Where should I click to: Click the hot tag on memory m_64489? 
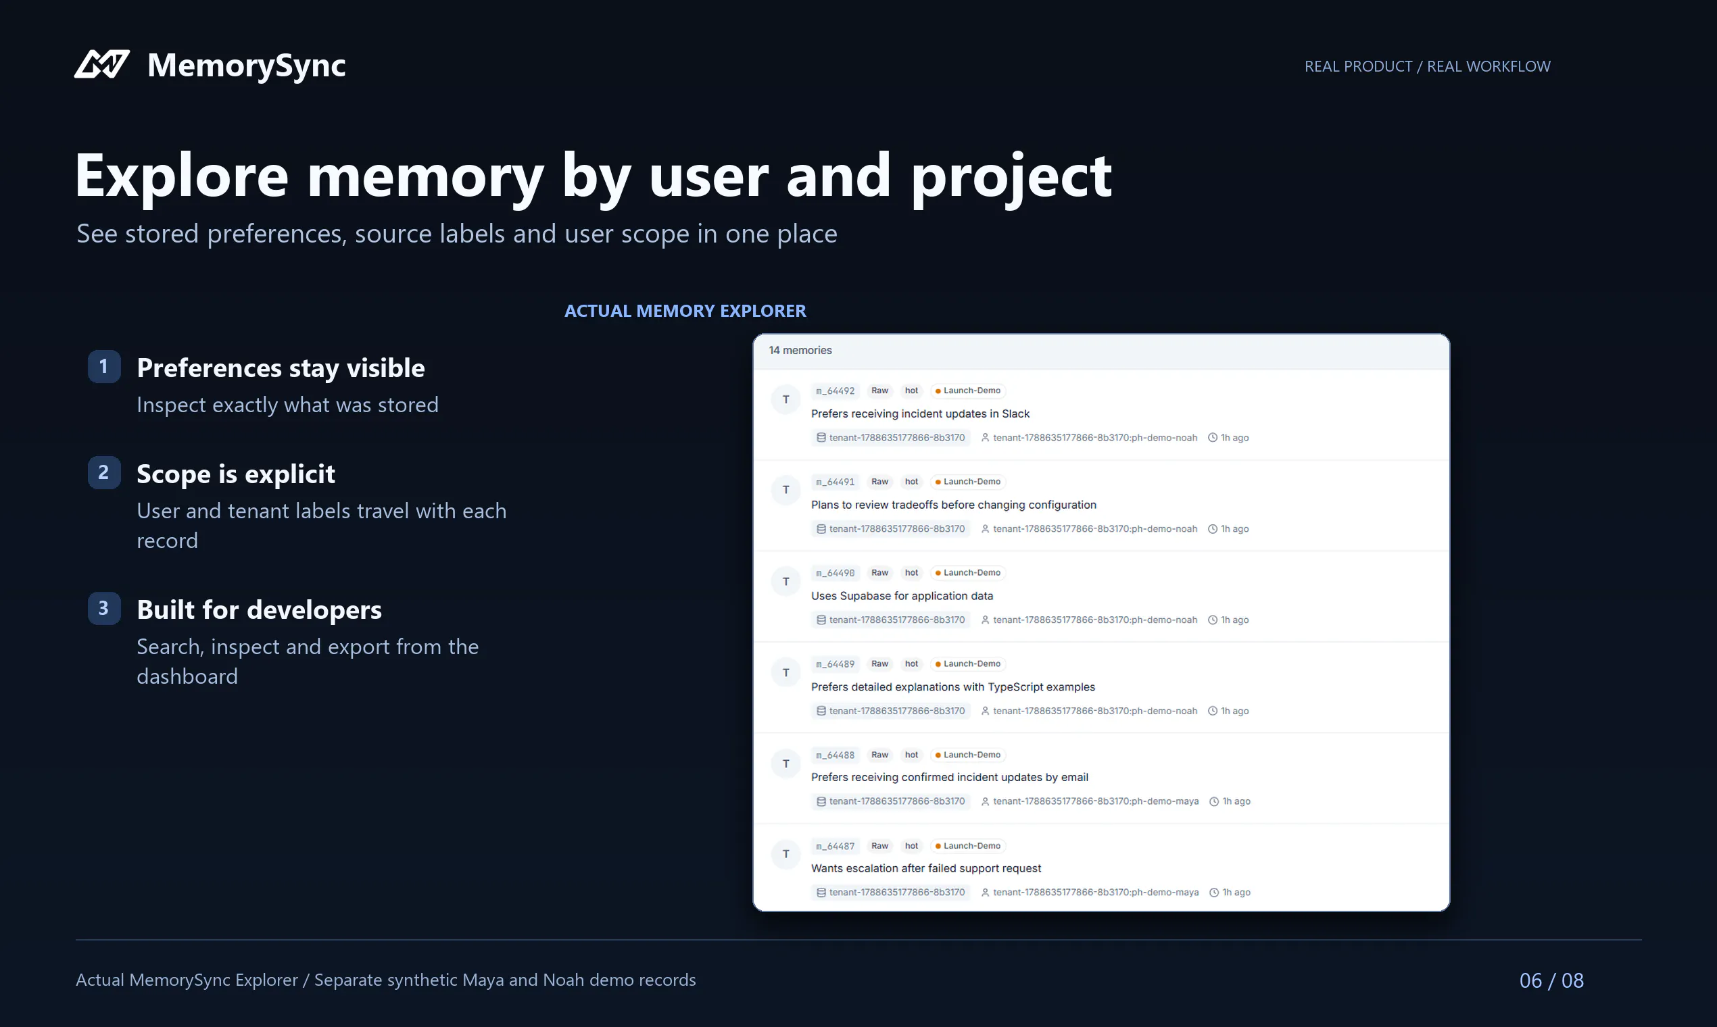pos(912,663)
